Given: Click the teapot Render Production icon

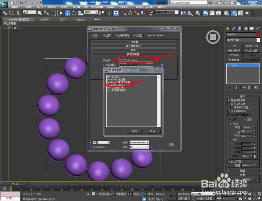Looking at the screenshot, I should point(247,13).
